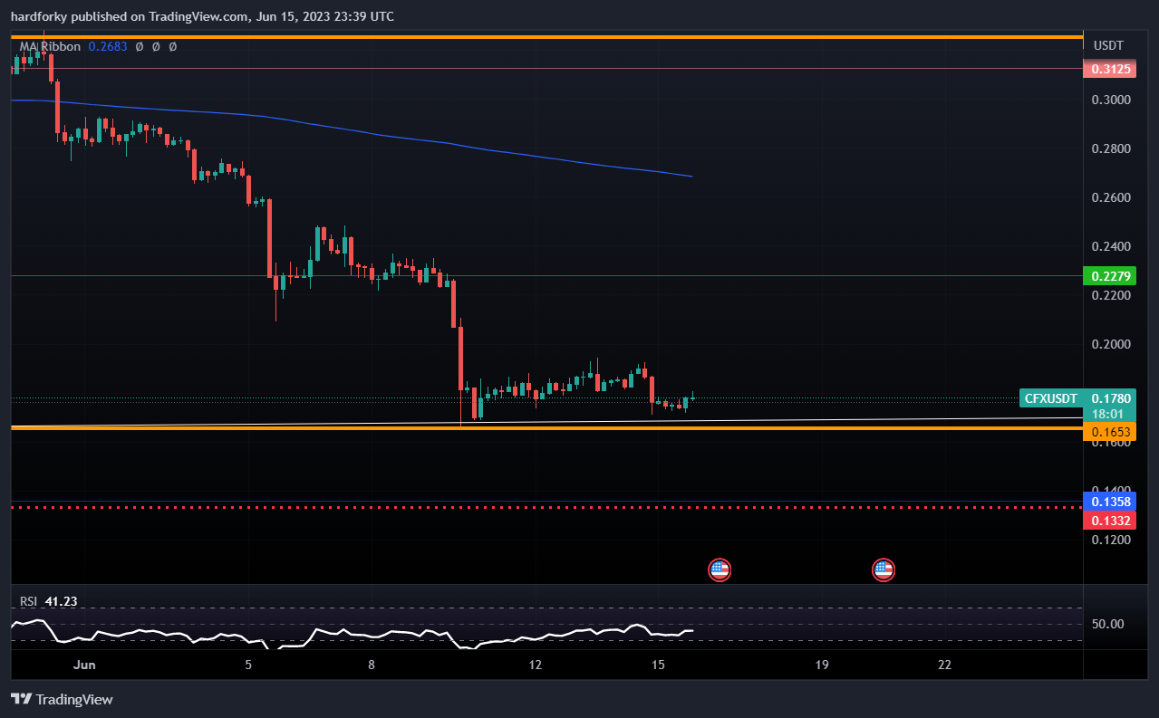Click the white RSI line in lower pane
Screen dimensions: 1159x718
353,634
